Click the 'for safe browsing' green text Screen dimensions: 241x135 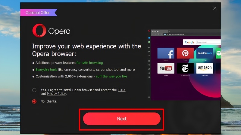(x=89, y=63)
